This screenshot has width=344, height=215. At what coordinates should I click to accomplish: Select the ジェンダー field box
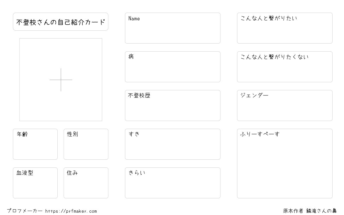(x=285, y=105)
